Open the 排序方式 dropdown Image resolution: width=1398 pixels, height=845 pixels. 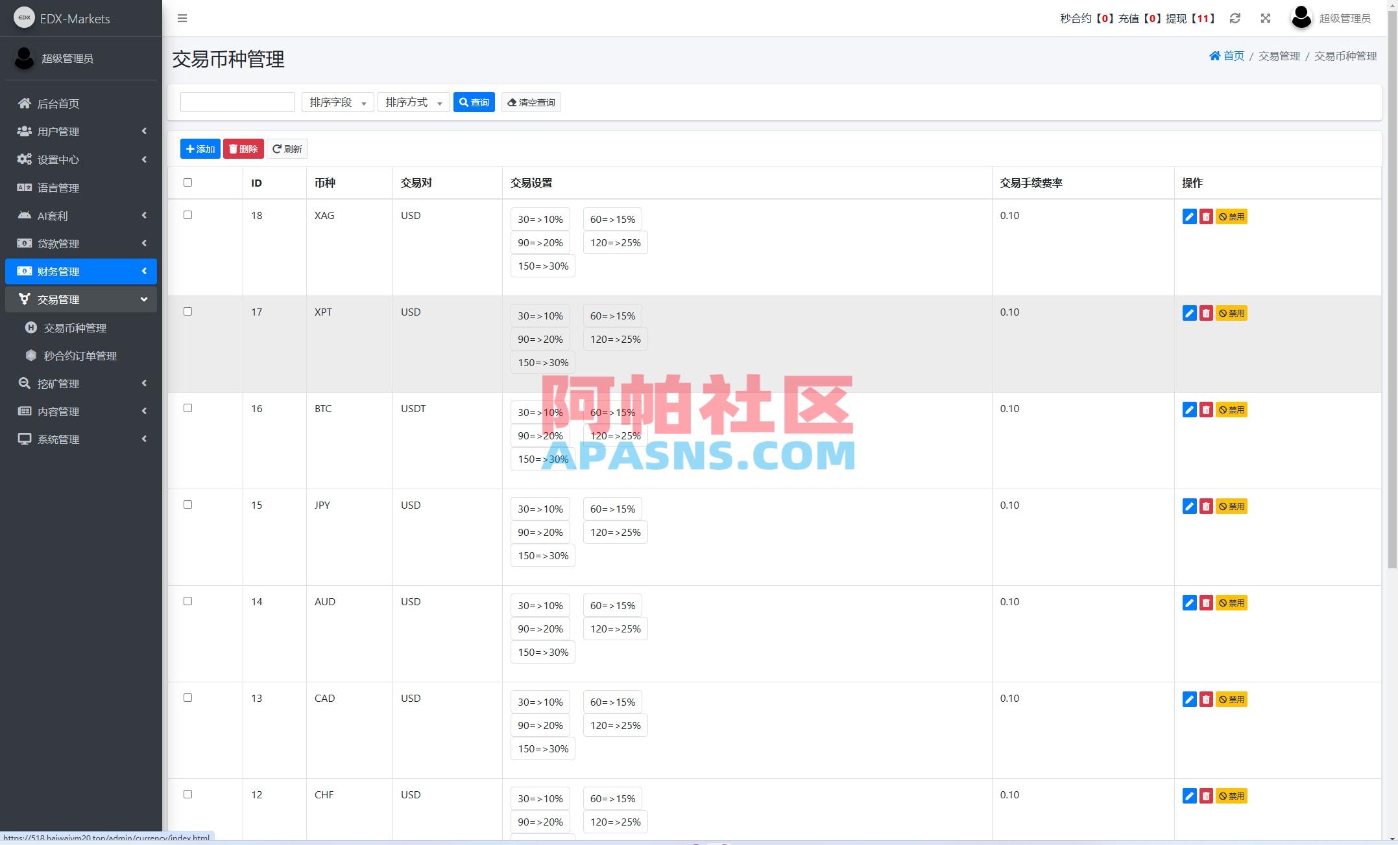tap(413, 102)
